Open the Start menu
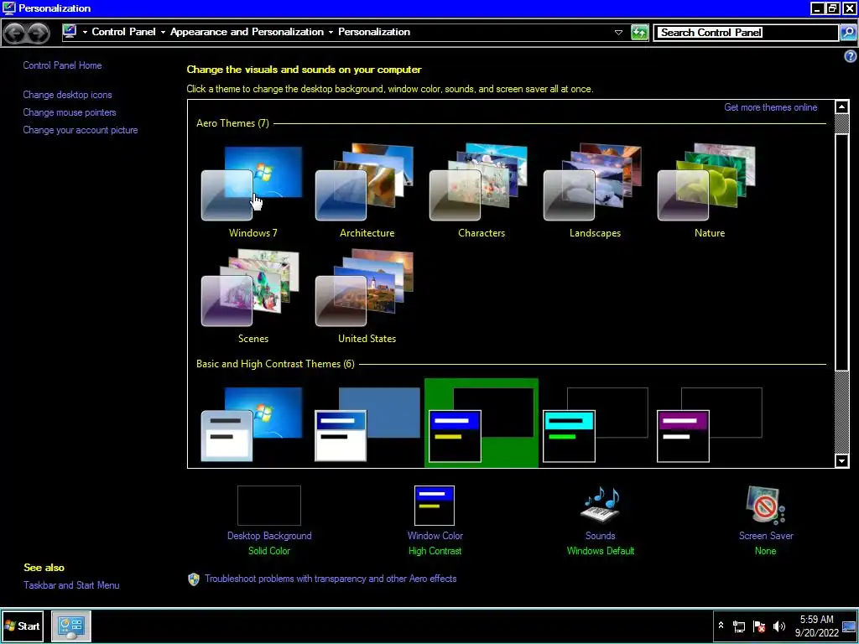859x644 pixels. (x=23, y=626)
